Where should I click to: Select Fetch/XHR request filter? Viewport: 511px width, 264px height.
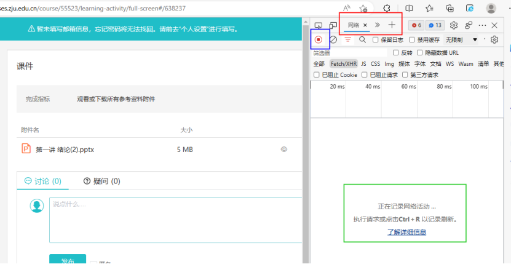point(344,63)
